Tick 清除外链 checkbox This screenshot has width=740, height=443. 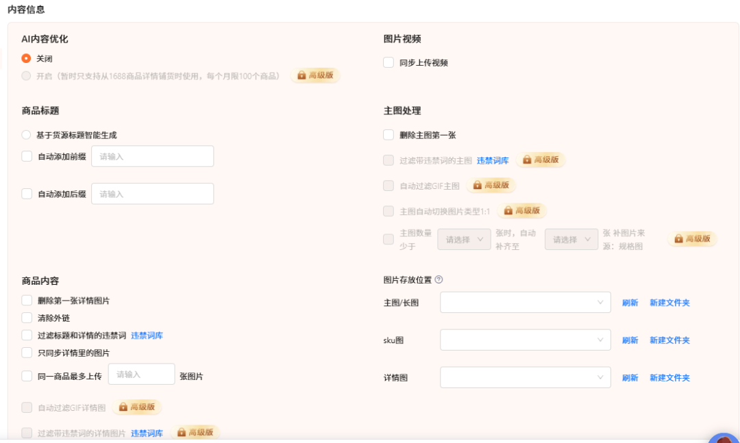click(x=27, y=318)
